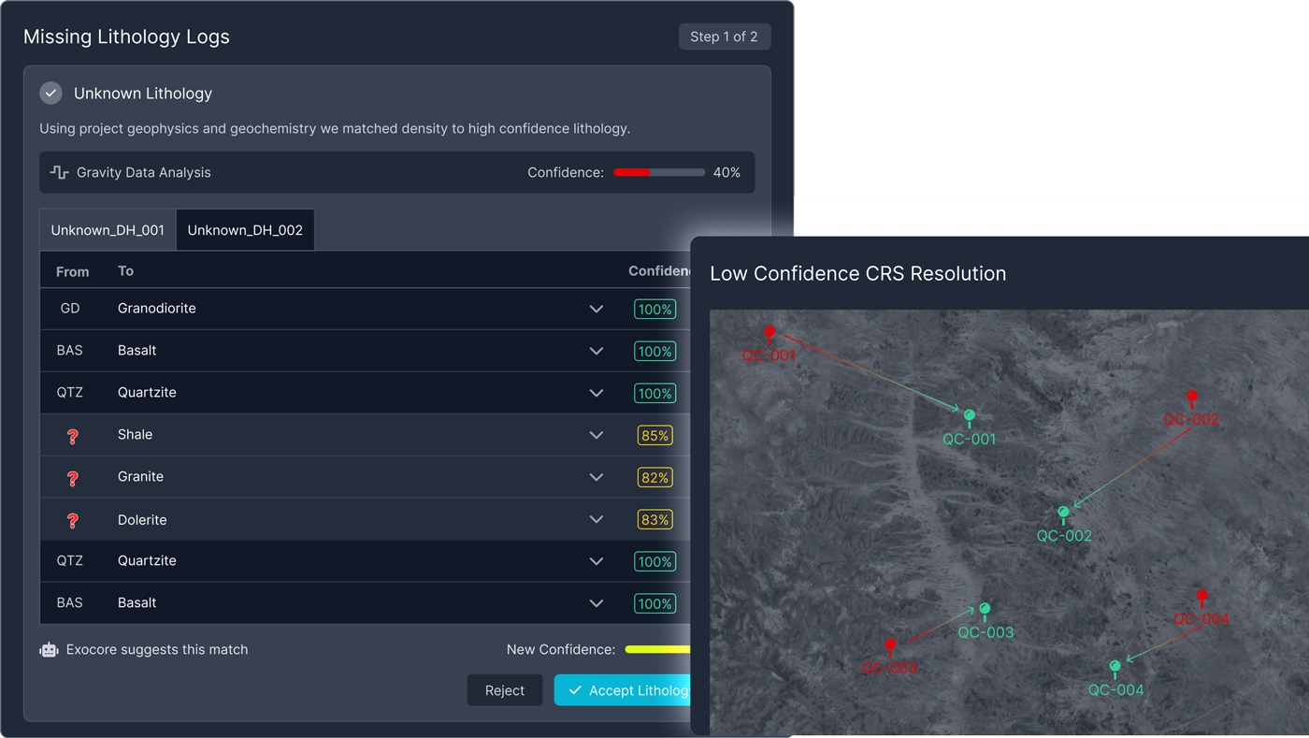Open the Unknown_DH_002 tab
The image size is (1309, 738).
tap(245, 229)
